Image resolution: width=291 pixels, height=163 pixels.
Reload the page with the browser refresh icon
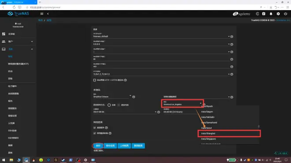[14, 7]
